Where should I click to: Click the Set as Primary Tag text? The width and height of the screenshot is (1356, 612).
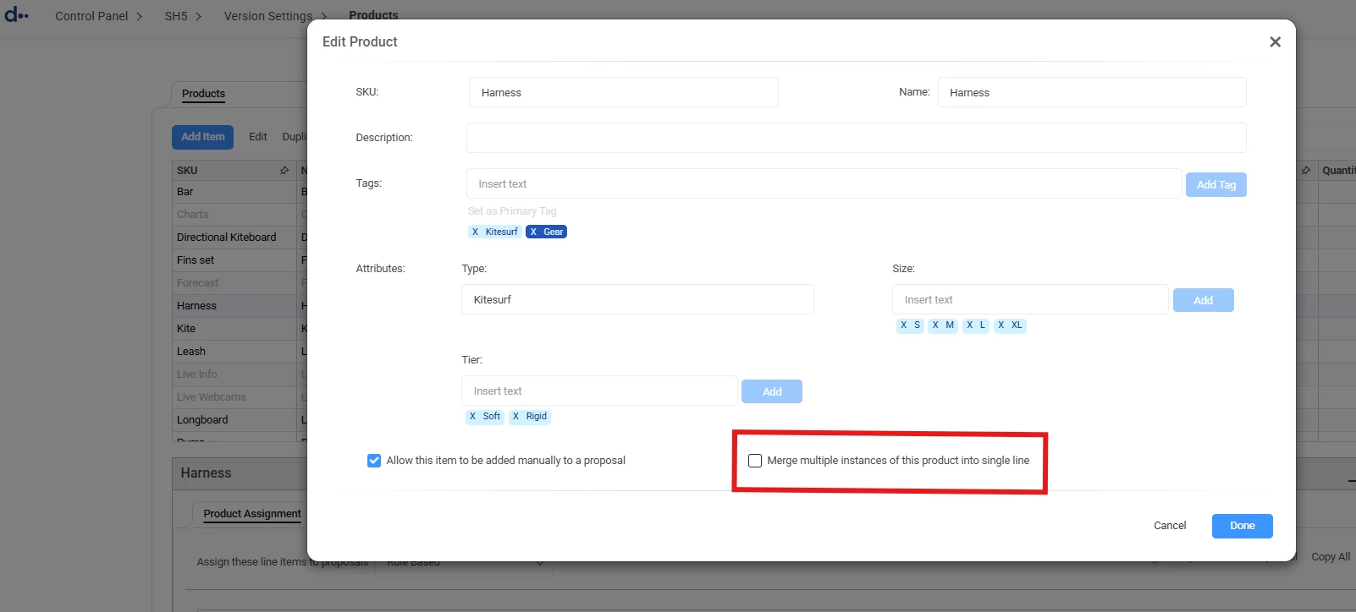point(512,211)
